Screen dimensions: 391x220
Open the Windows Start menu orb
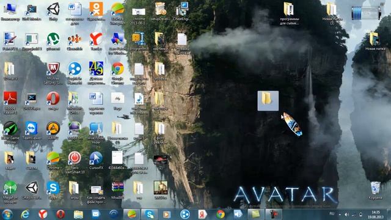7,215
